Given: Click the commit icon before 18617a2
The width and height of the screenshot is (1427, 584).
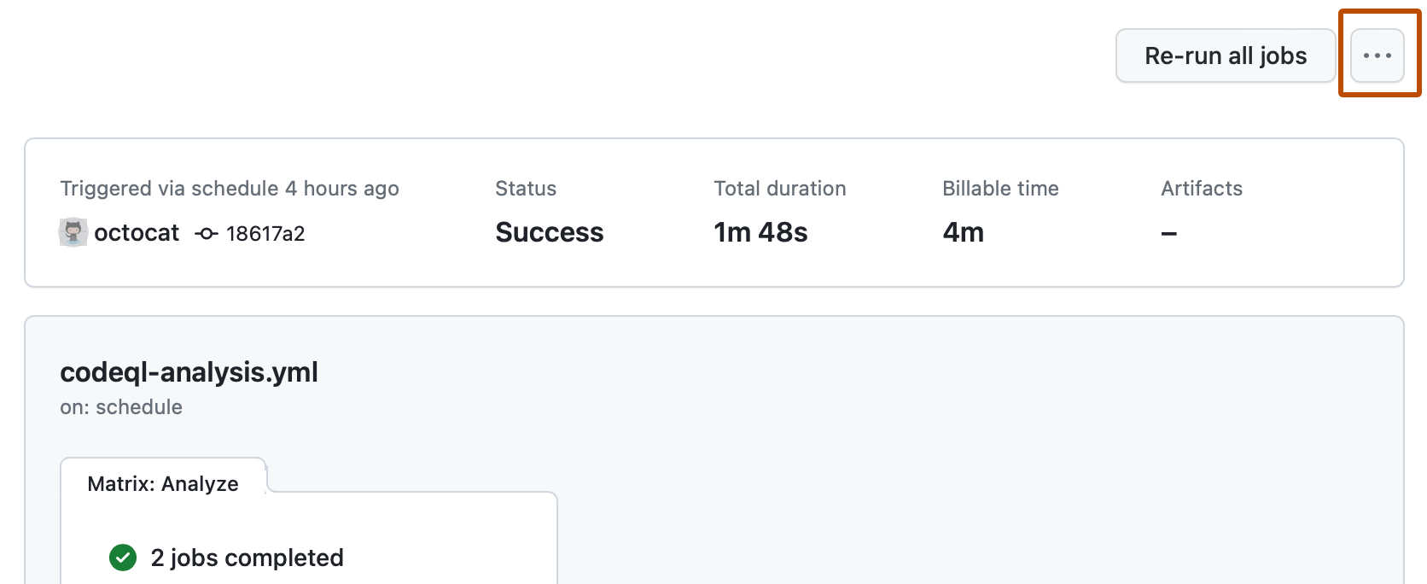Looking at the screenshot, I should point(207,233).
